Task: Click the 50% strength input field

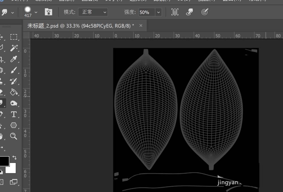Action: [146, 12]
